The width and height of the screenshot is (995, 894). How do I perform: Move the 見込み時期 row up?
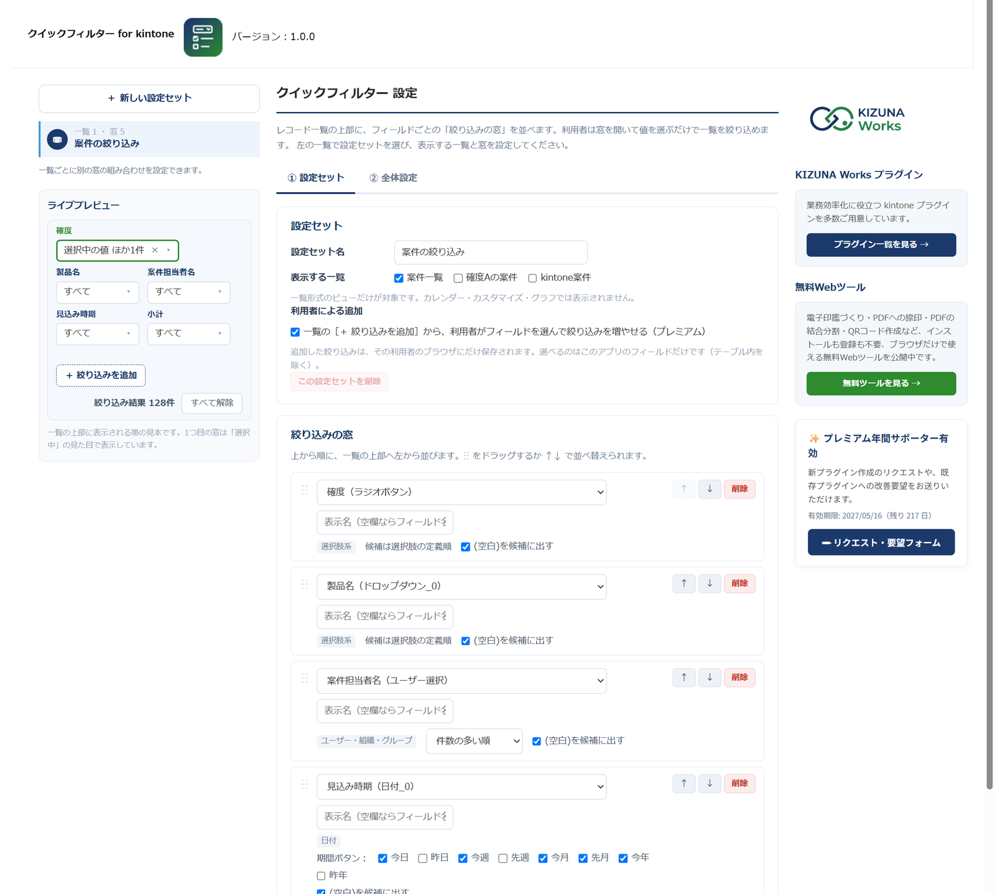684,783
